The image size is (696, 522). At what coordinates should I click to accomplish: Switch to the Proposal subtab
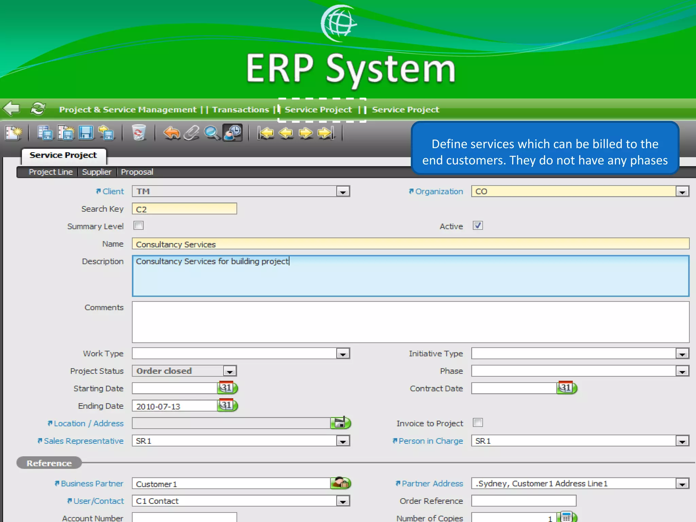click(x=137, y=172)
